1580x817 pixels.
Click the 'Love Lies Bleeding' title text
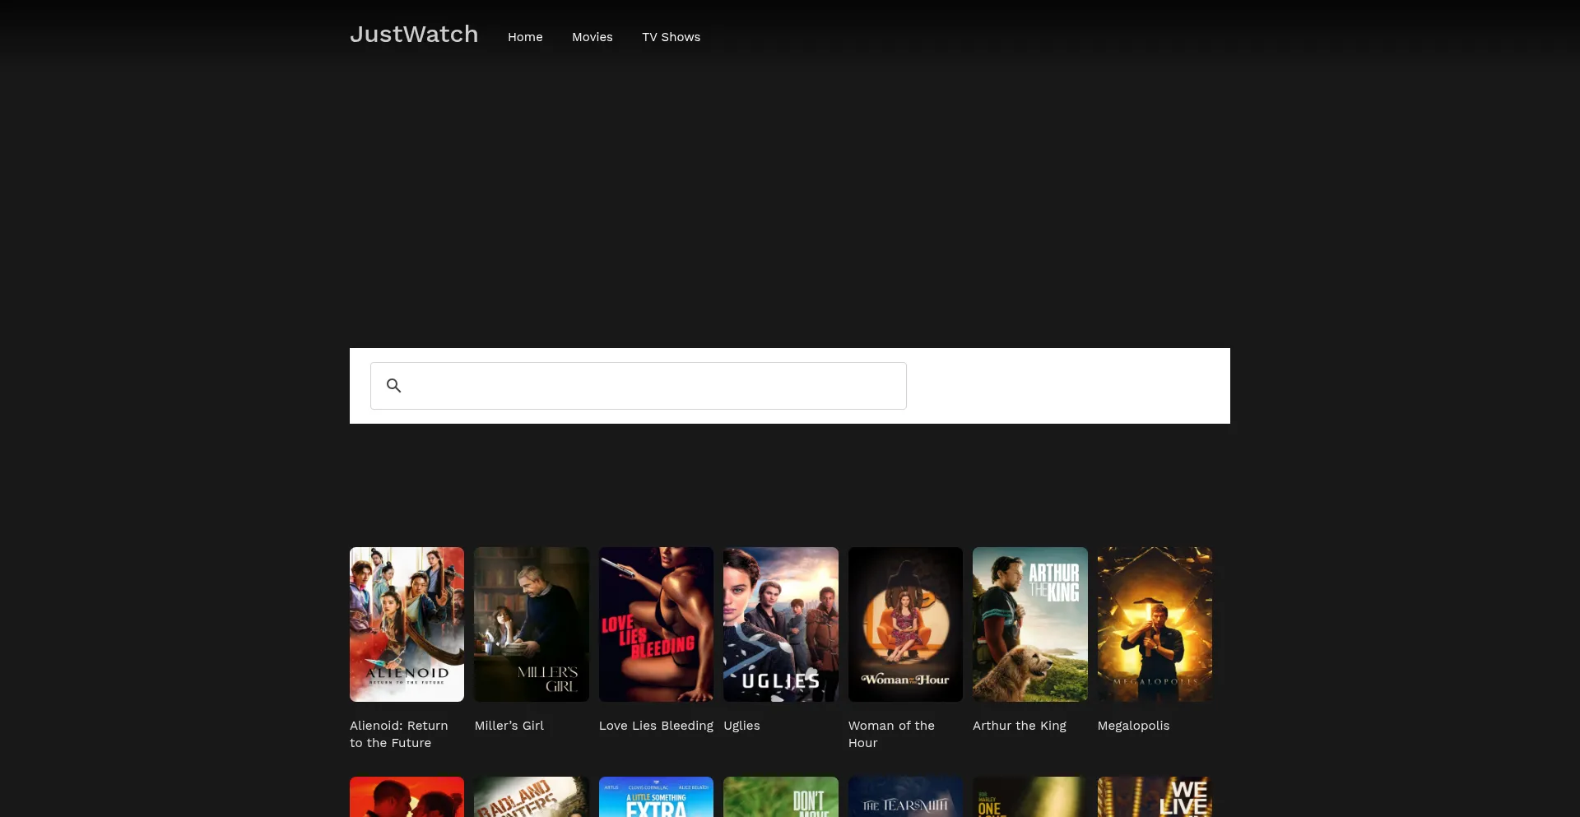tap(656, 726)
